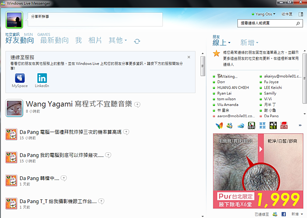Open the 宜家家居 app icon

262,126
